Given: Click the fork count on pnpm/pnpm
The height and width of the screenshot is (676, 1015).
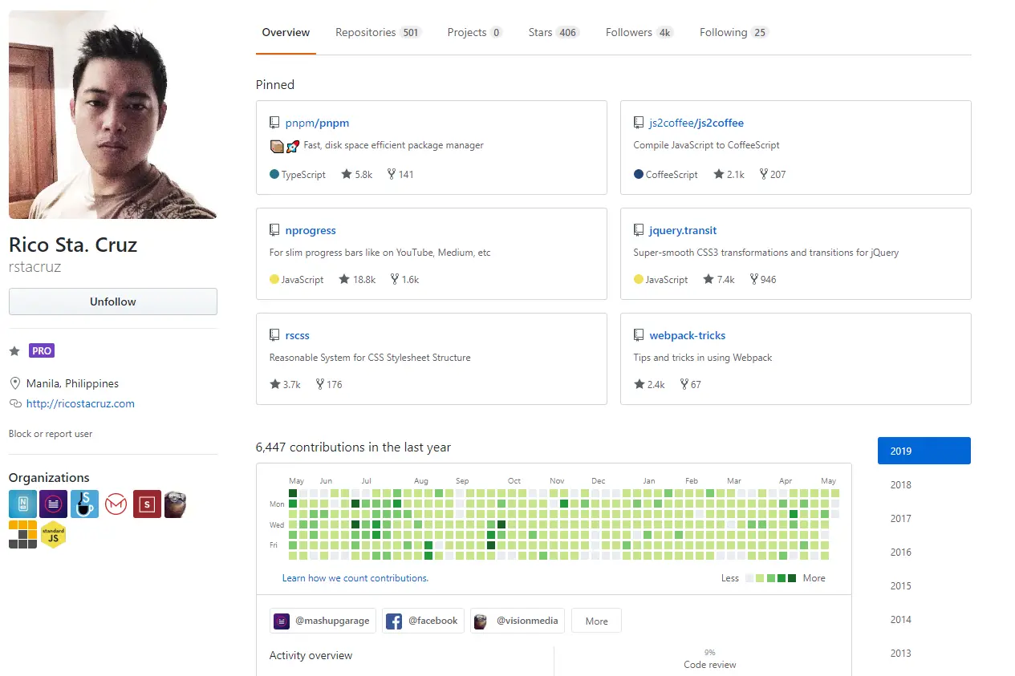Looking at the screenshot, I should [400, 174].
